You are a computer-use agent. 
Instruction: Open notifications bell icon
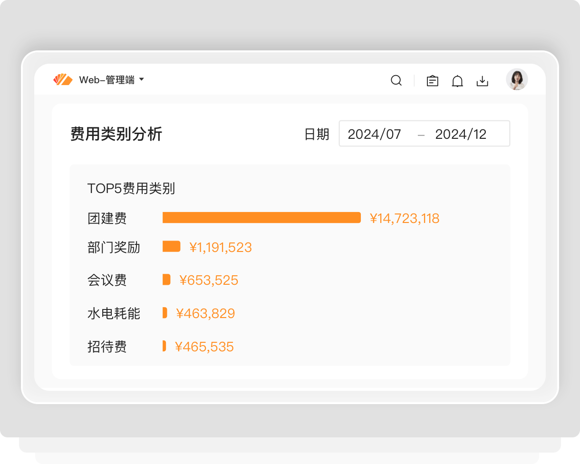(457, 81)
